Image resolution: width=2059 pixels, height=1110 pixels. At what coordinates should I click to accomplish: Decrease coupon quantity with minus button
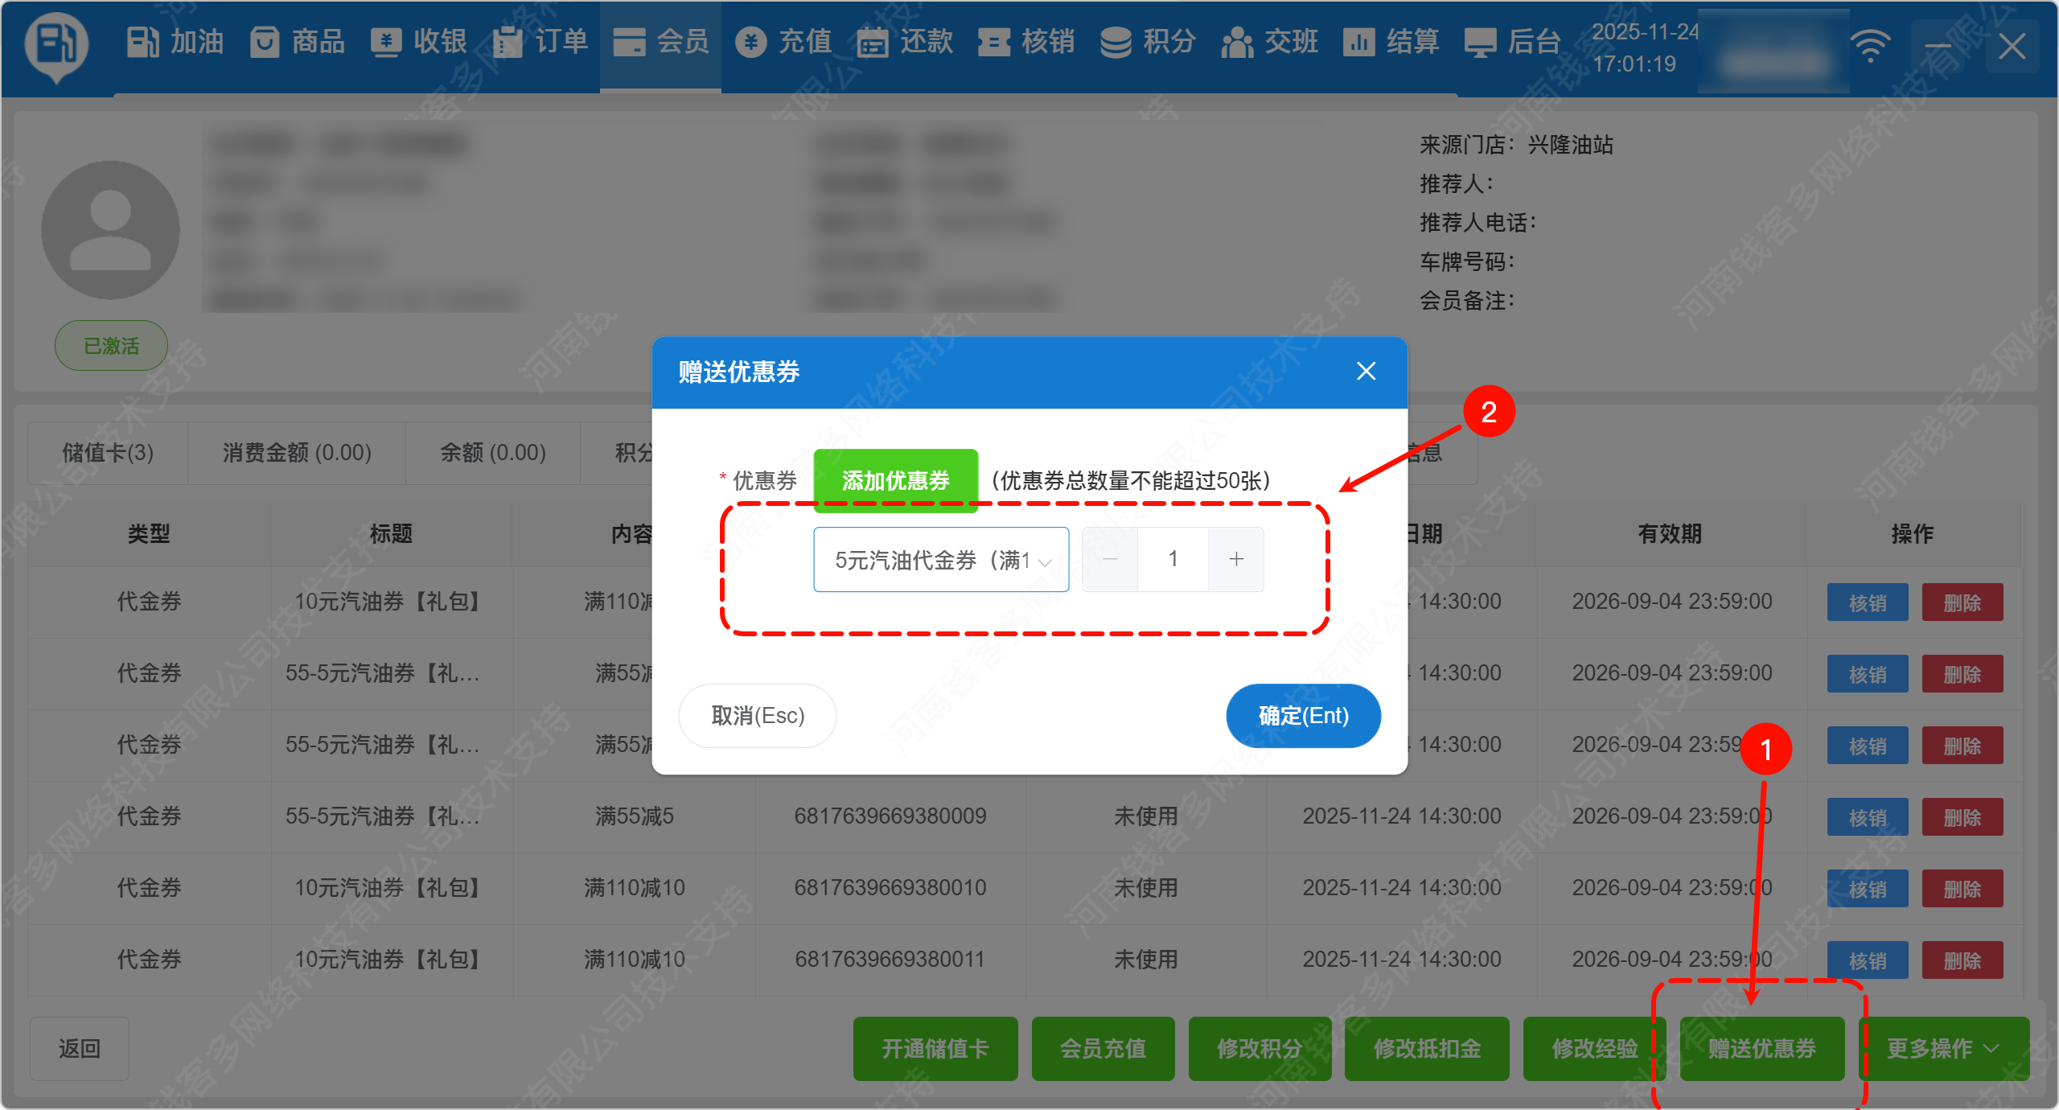(1110, 560)
